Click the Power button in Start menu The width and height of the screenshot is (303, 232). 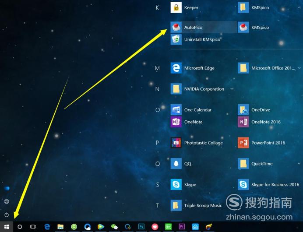click(x=7, y=214)
